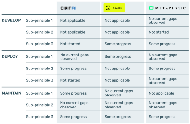Screen dimensions: 190x124
Task: Select the MAINTAIN section heading
Action: point(11,93)
